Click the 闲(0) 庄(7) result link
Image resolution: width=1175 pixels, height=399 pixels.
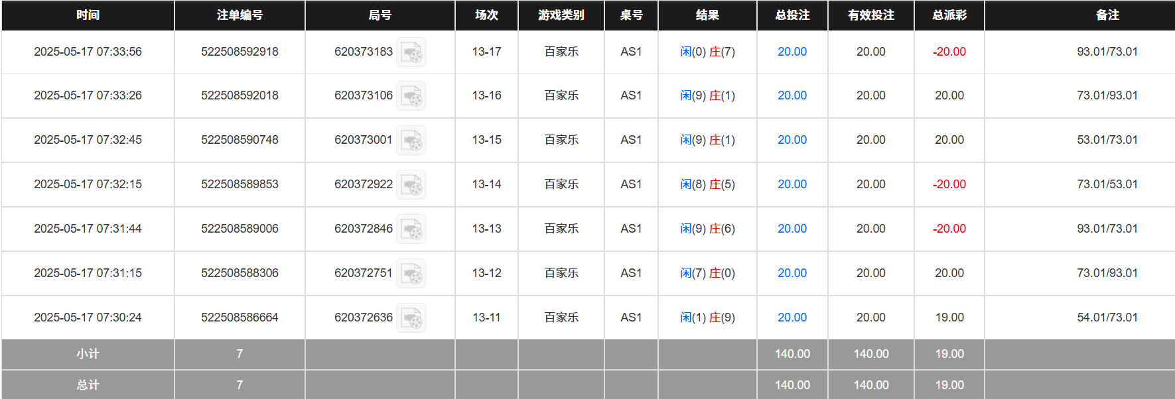(707, 52)
